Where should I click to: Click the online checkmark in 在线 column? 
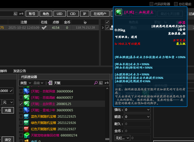click(x=44, y=28)
